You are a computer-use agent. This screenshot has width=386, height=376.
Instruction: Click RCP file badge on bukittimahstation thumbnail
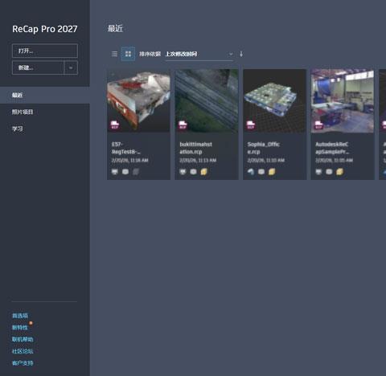point(183,125)
